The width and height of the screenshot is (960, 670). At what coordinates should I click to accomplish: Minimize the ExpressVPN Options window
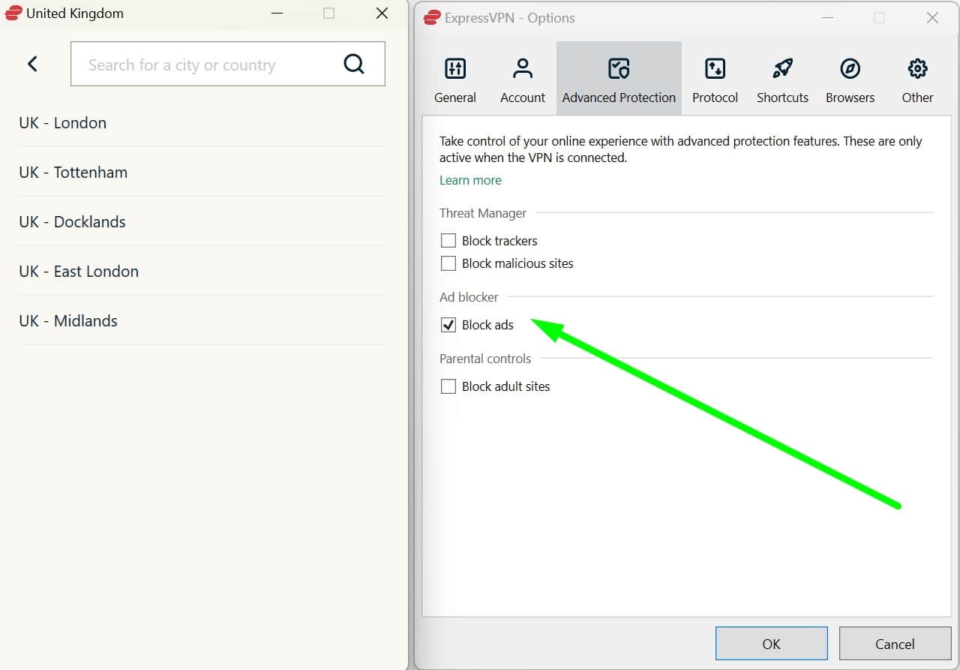pos(826,18)
